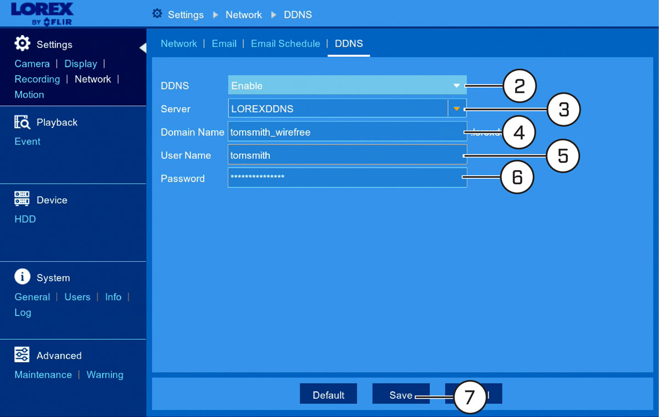Click the Default button
This screenshot has height=417, width=659.
(328, 395)
